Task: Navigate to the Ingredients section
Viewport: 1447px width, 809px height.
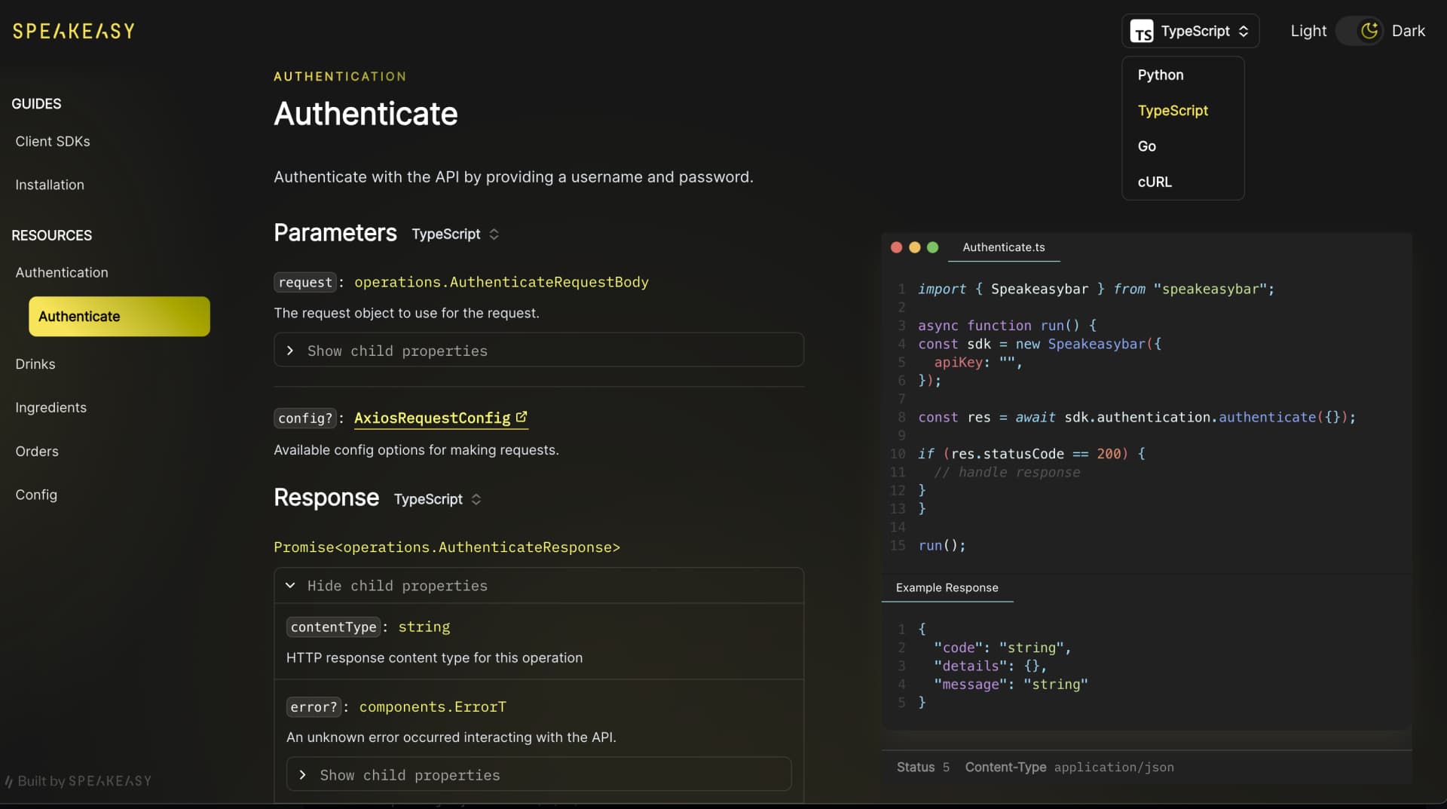Action: [50, 407]
